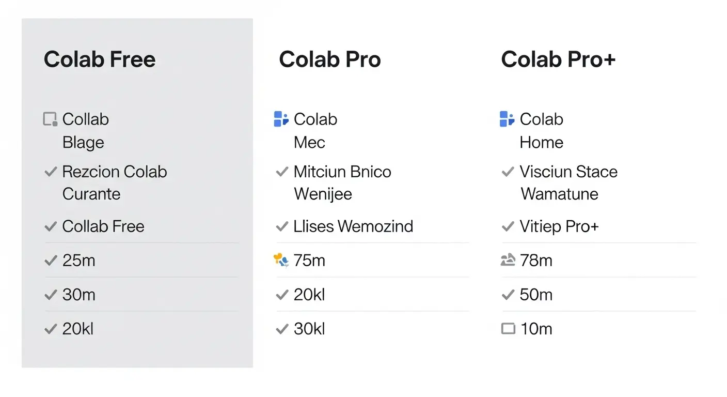Click the rectangle icon next to 10m
Viewport: 727px width, 397px height.
coord(509,329)
